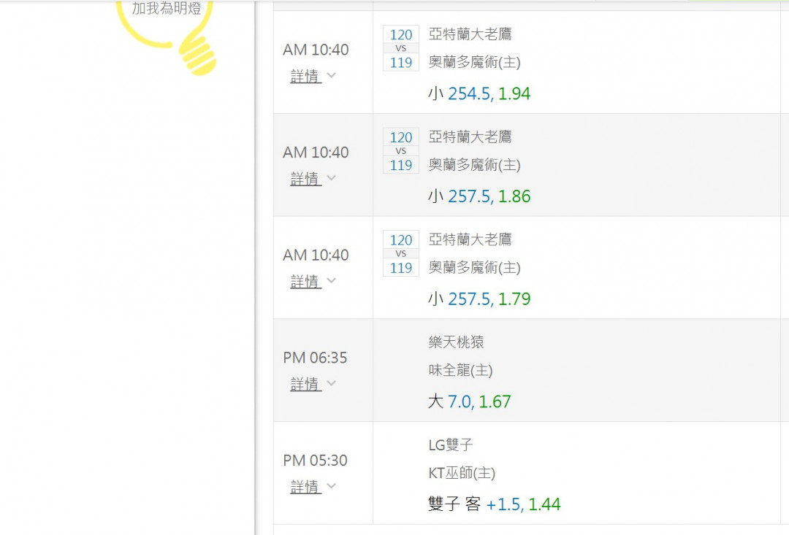789x535 pixels.
Task: Click the team name 樂天桃猿
Action: pos(457,342)
